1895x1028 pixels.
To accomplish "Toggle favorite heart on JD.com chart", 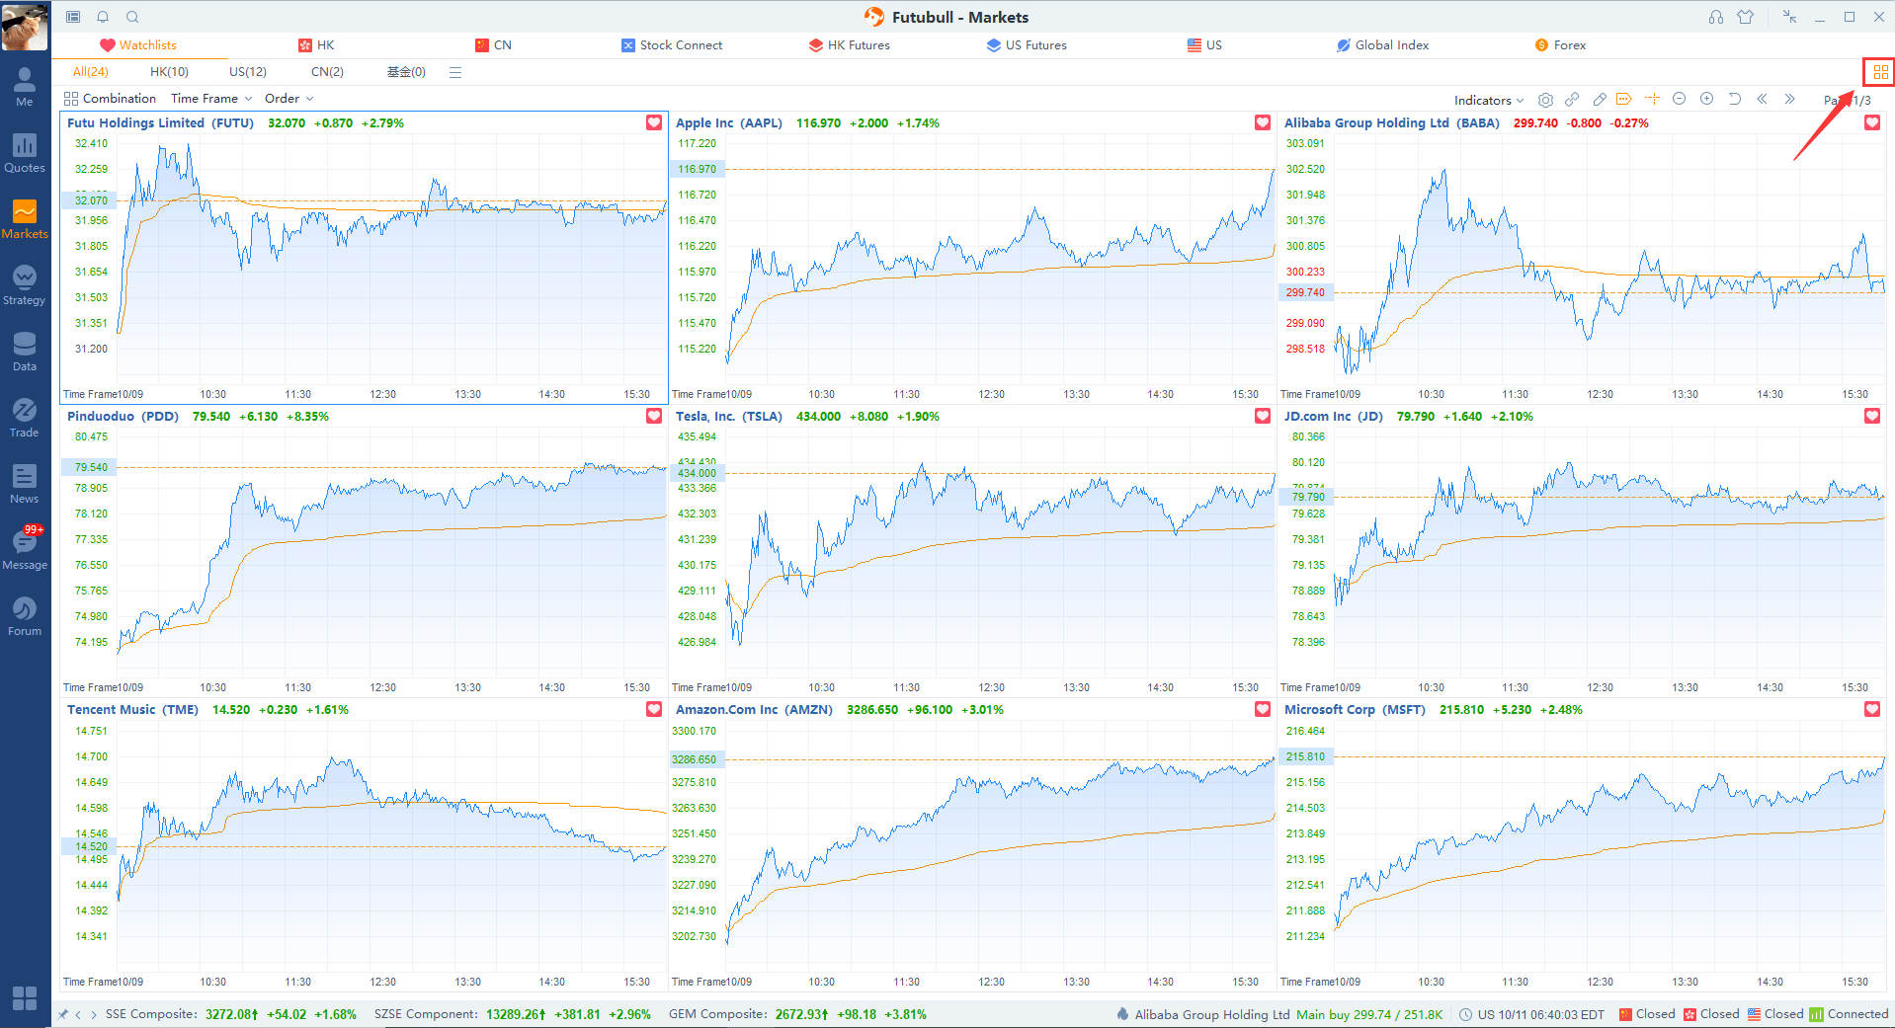I will pos(1872,416).
